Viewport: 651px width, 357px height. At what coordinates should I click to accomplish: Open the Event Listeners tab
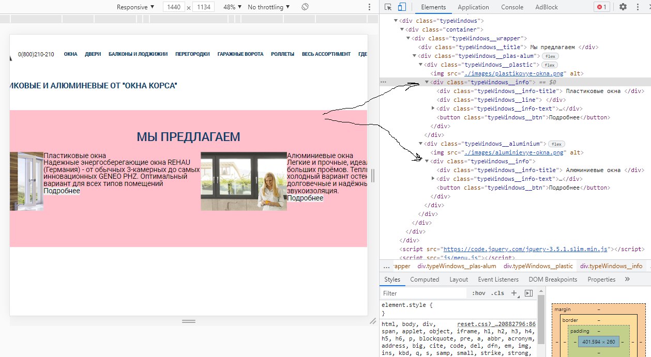498,280
